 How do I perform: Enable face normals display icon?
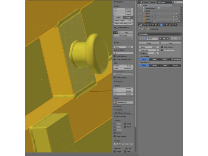click(x=120, y=144)
